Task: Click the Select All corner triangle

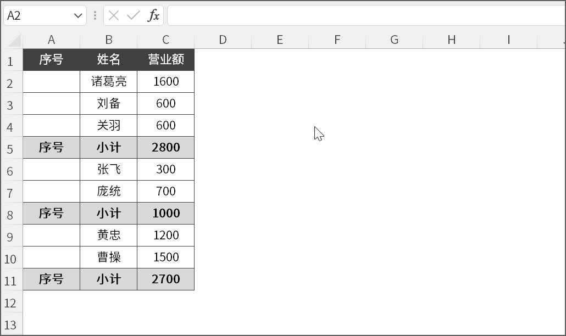Action: [x=14, y=41]
